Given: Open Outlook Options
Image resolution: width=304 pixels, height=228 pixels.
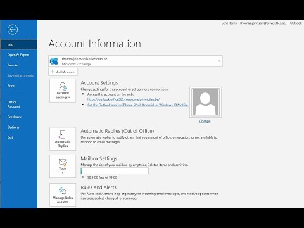Looking at the screenshot, I should [13, 127].
